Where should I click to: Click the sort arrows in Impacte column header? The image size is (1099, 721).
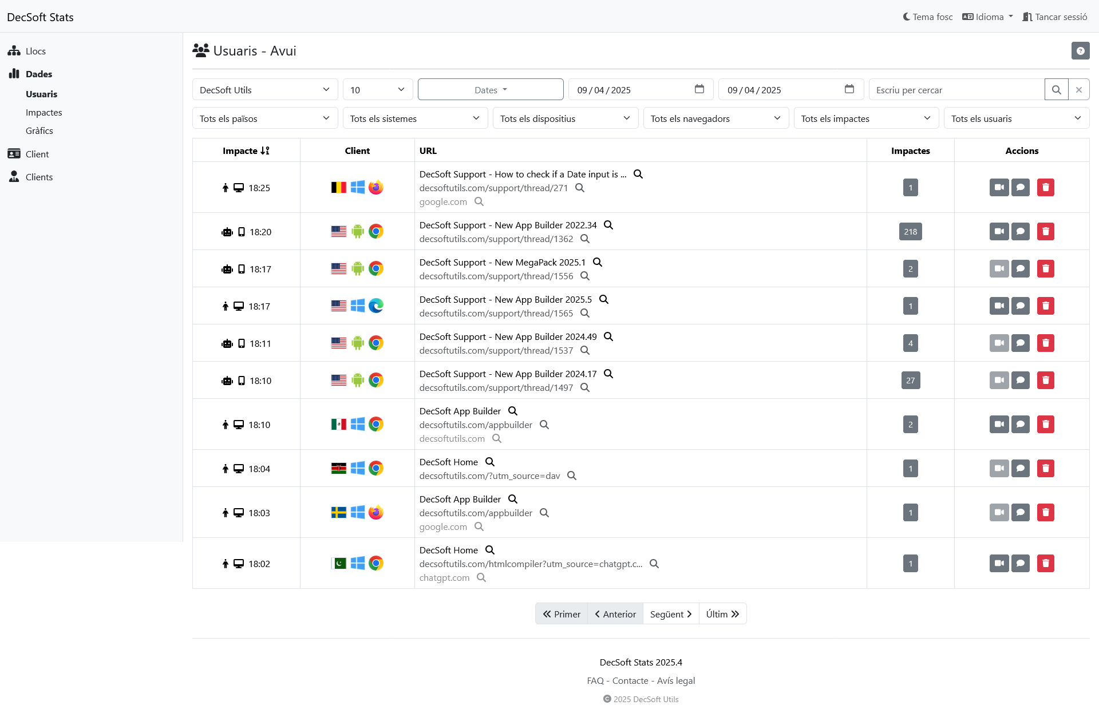(x=265, y=150)
